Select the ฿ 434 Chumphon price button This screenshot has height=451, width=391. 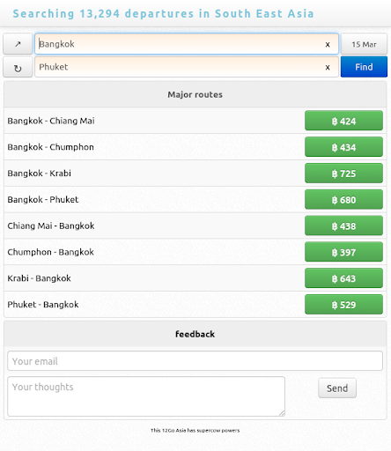(343, 147)
